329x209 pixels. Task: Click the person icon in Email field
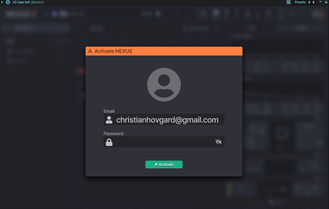[109, 120]
